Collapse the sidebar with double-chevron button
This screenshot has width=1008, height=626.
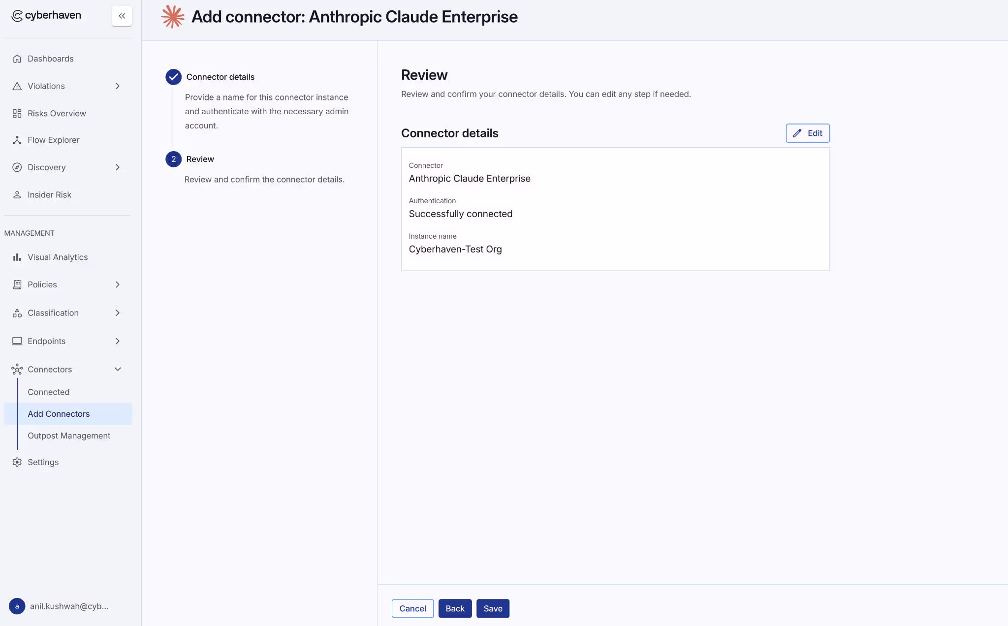coord(122,16)
